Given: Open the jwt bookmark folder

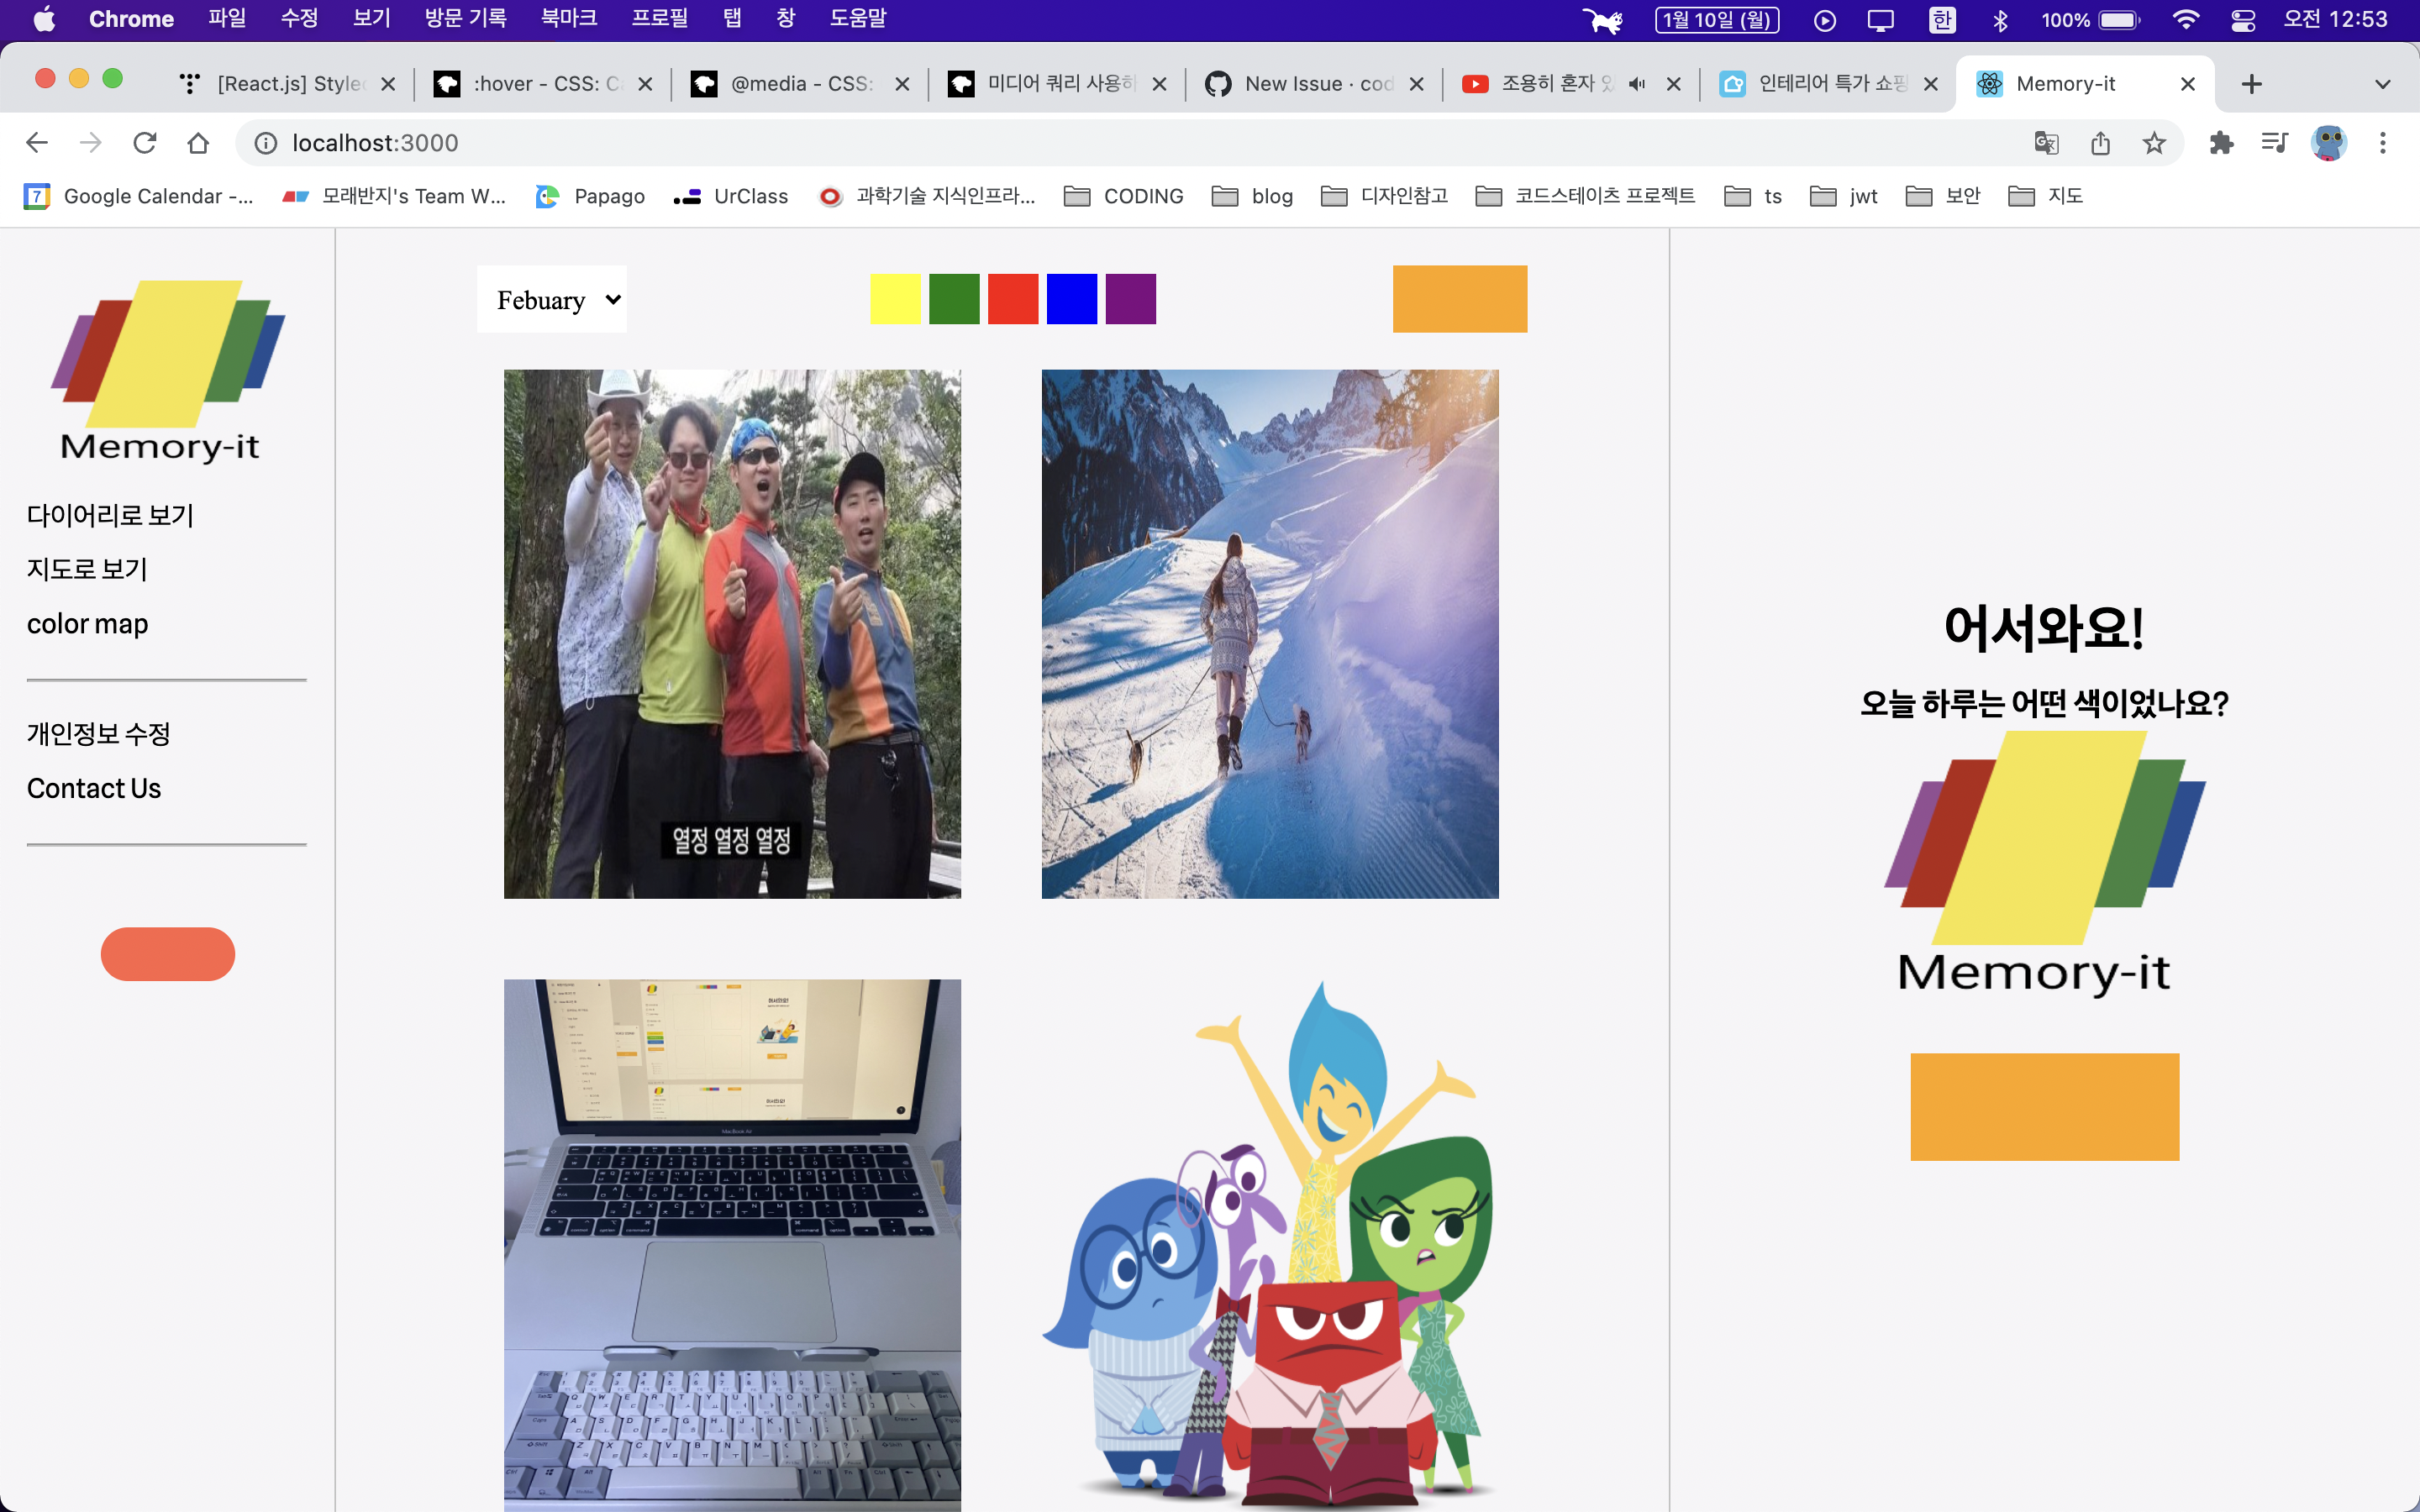Looking at the screenshot, I should [x=1845, y=196].
